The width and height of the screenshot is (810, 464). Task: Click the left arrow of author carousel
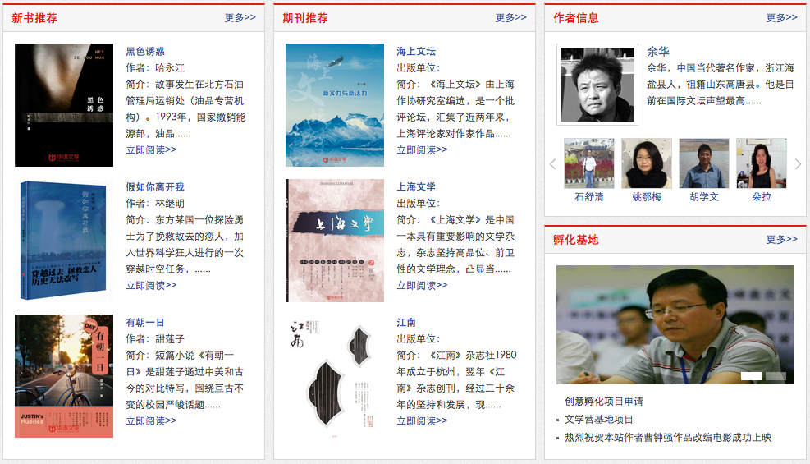point(553,164)
